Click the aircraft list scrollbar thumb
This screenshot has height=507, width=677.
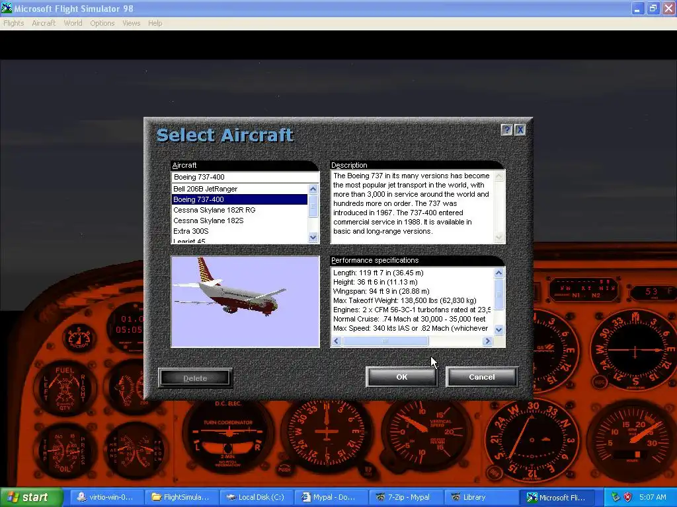tap(313, 206)
